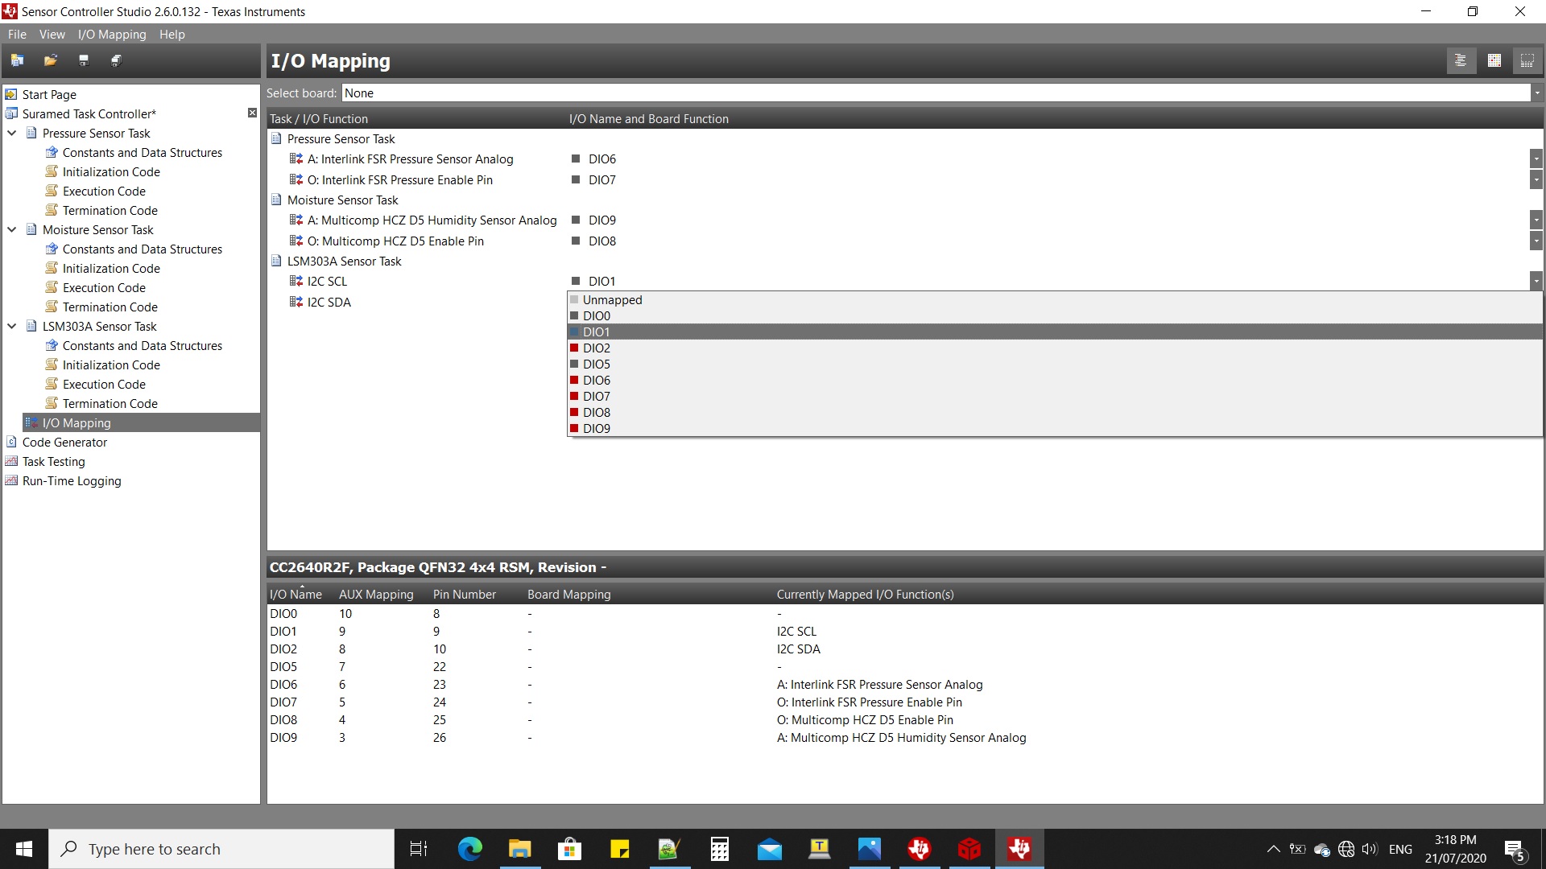1546x869 pixels.
Task: Toggle the bottom pin table panel icon
Action: (1527, 61)
